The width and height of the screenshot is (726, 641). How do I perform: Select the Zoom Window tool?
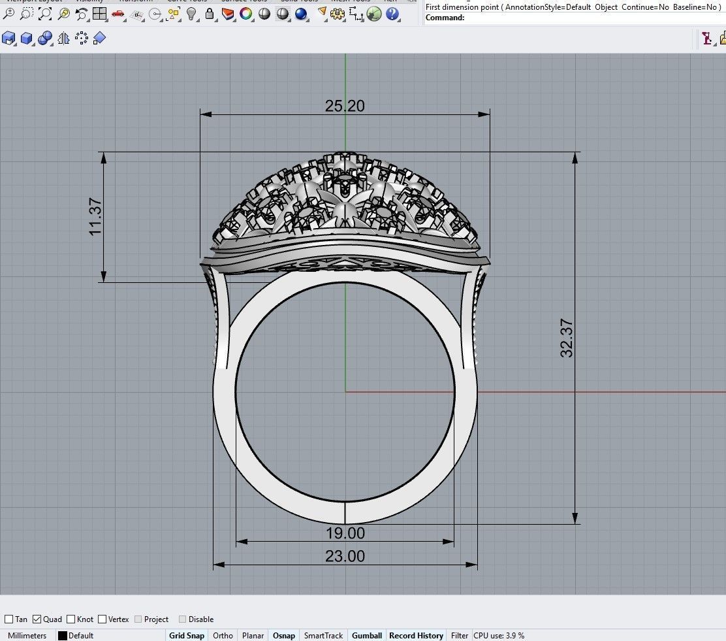(26, 14)
